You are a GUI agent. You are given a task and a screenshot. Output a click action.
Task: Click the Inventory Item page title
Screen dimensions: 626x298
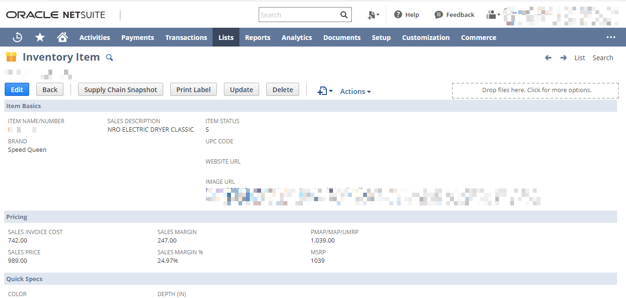pos(61,57)
